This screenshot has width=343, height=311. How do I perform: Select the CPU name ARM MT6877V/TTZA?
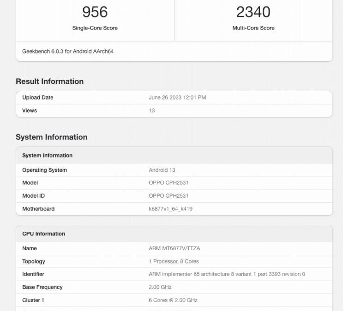[x=174, y=248]
